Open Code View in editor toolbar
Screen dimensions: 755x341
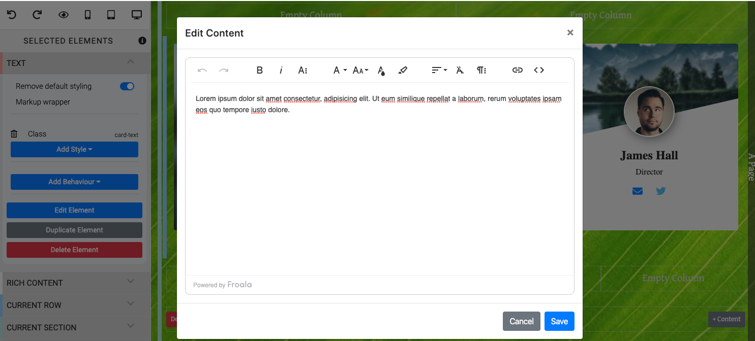coord(539,71)
